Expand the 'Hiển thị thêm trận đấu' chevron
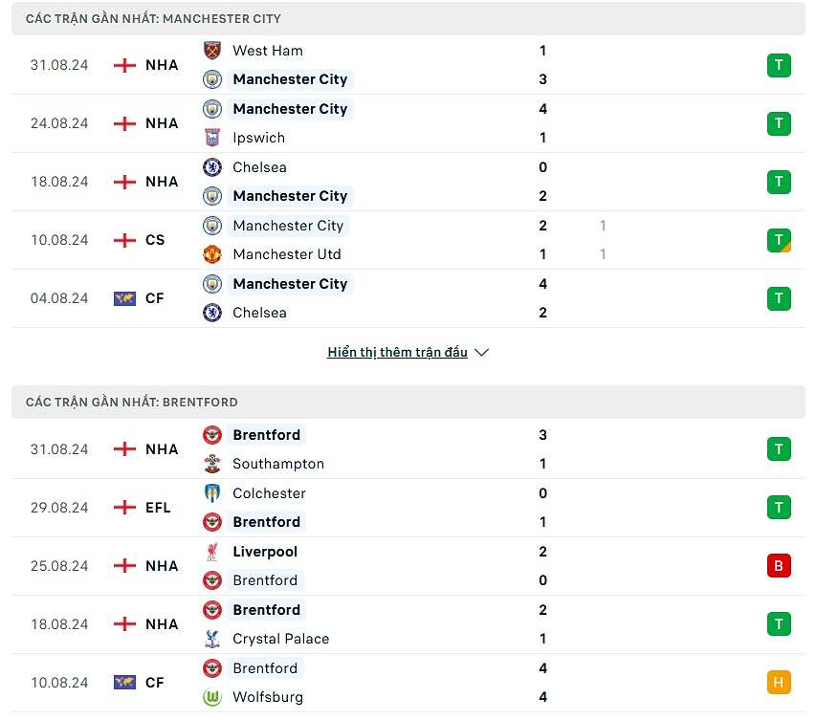The image size is (816, 720). [x=482, y=353]
